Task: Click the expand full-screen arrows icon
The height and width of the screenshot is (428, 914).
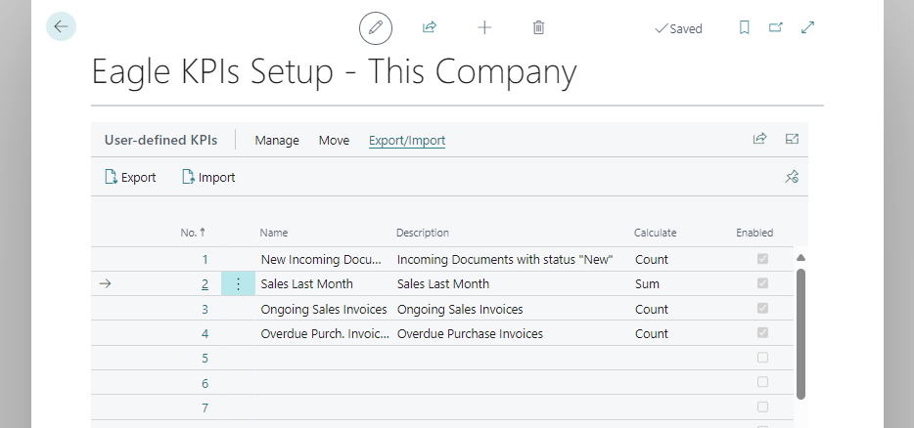Action: point(807,28)
